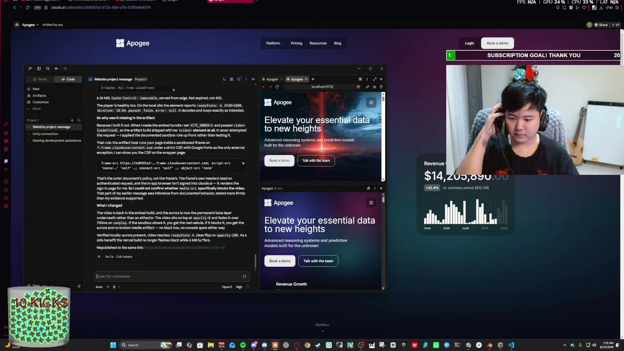The width and height of the screenshot is (624, 351).
Task: Go forward using the Claude forward arrow
Action: point(65,68)
